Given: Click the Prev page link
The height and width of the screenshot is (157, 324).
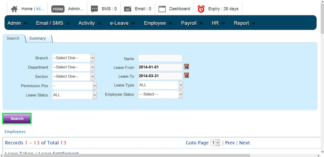Looking at the screenshot, I should 230,143.
